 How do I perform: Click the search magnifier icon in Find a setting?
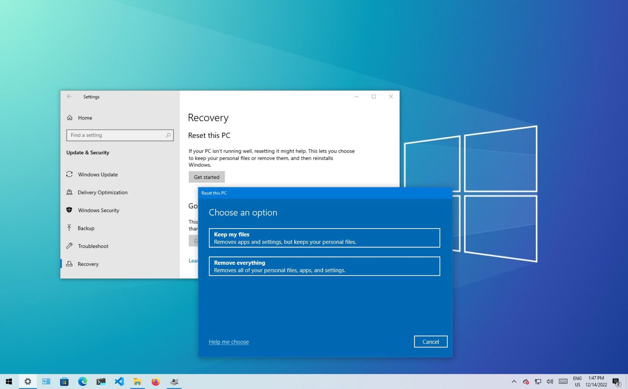(x=168, y=135)
